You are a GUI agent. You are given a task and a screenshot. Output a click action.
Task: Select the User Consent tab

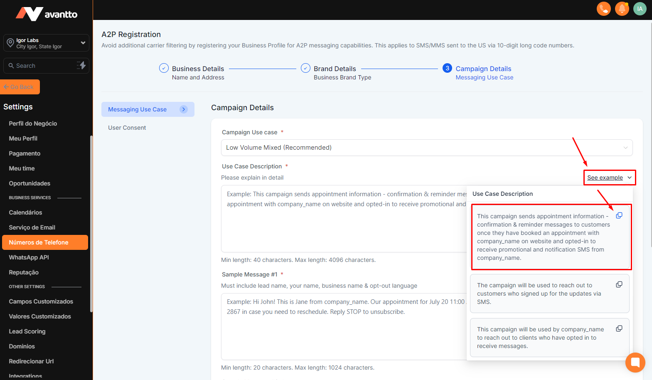click(x=127, y=128)
